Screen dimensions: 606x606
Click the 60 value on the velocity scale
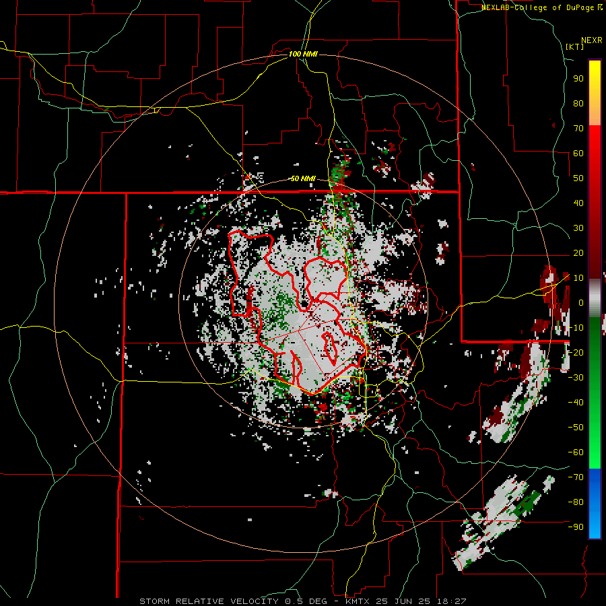(578, 153)
